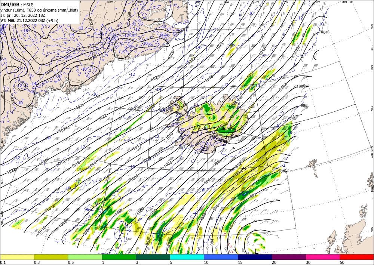Click the red 50 mm legend swatch
This screenshot has height=265, width=374.
[x=357, y=257]
